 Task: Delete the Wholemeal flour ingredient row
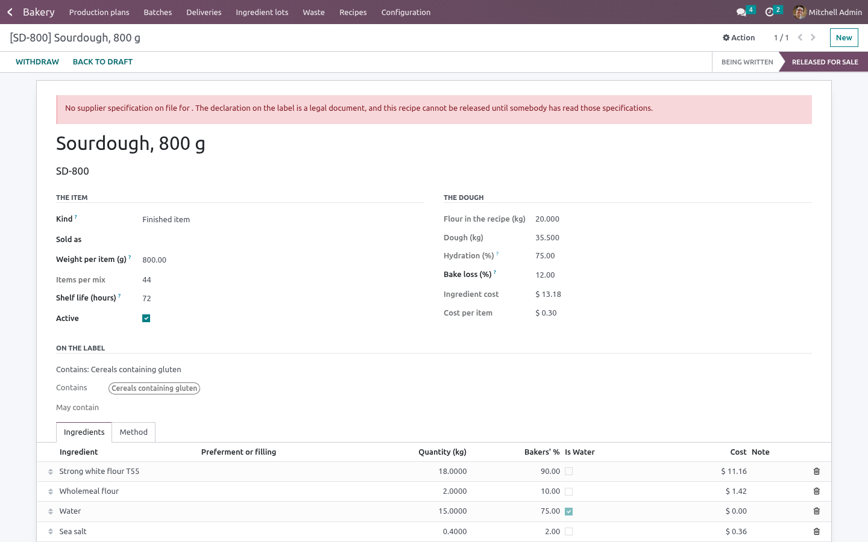click(817, 491)
